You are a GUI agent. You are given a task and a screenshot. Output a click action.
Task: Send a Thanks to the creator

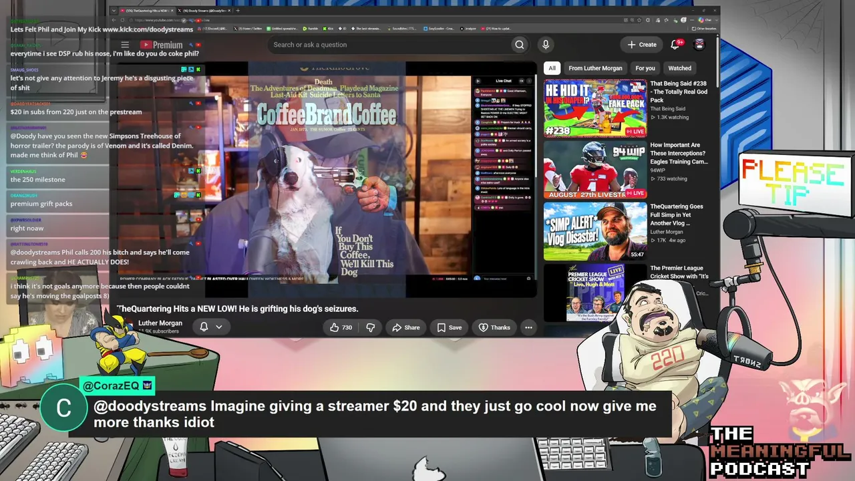(494, 327)
